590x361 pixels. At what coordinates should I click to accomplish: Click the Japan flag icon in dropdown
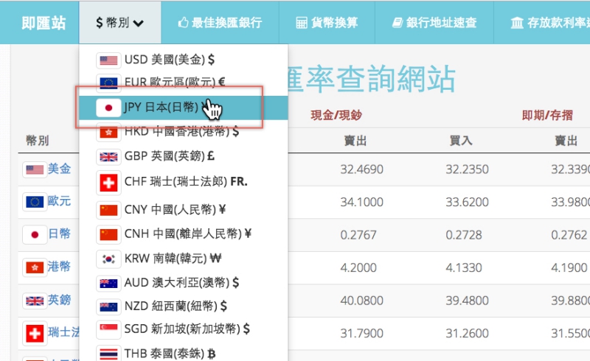(x=108, y=108)
